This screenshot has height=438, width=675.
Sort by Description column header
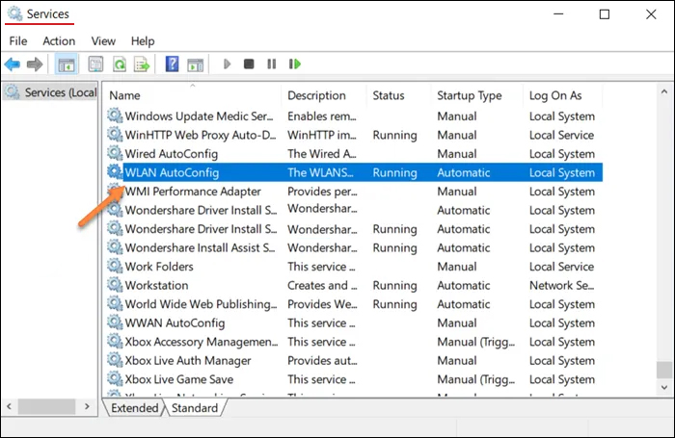point(324,95)
